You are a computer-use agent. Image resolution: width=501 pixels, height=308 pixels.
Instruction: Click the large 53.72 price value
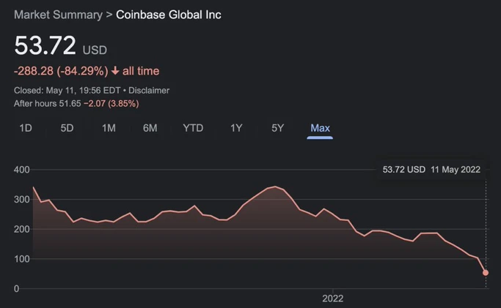[45, 45]
